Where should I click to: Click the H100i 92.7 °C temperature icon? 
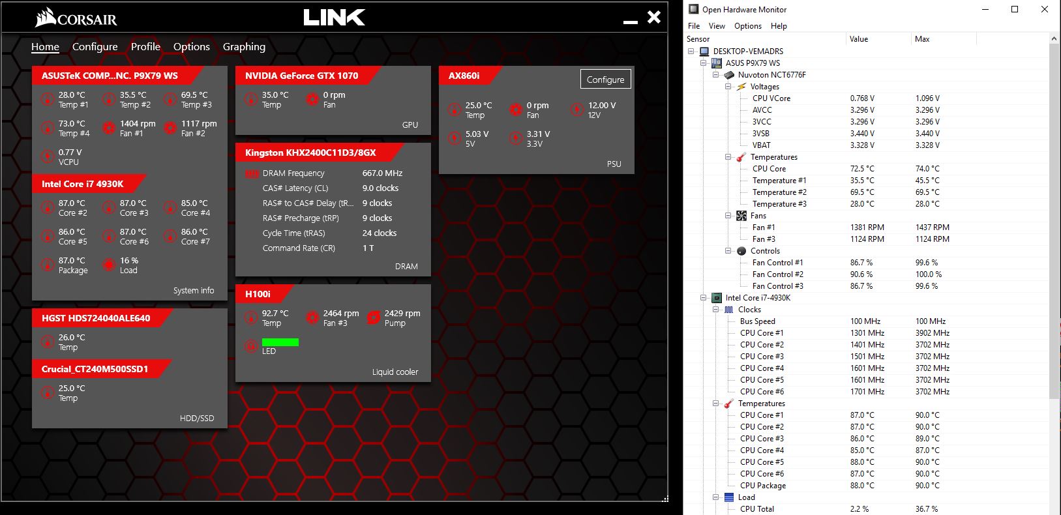point(251,317)
